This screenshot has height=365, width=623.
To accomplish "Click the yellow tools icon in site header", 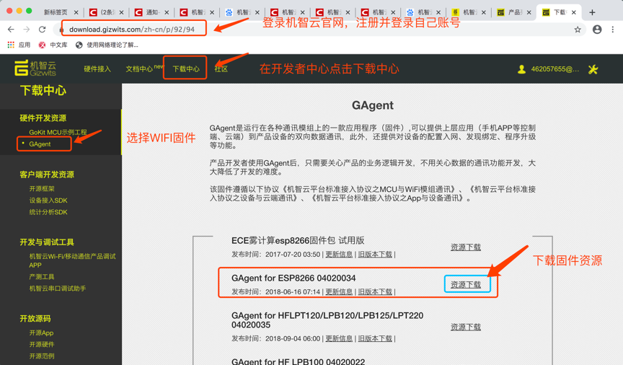I will pos(593,69).
